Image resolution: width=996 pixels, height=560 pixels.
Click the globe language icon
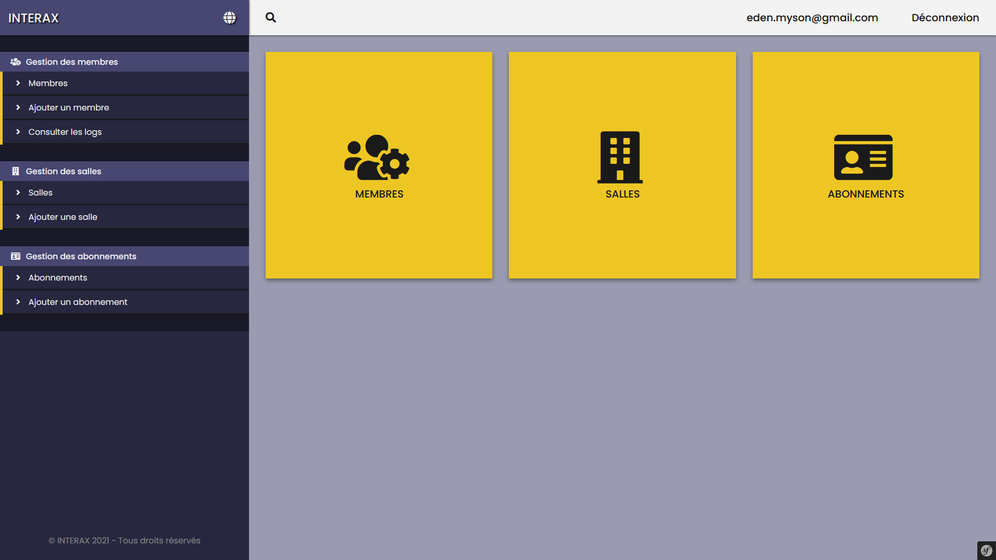tap(229, 18)
